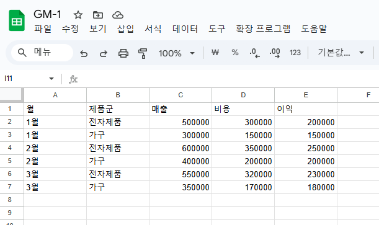The image size is (379, 225).
Task: Decrease decimal places button
Action: [255, 53]
